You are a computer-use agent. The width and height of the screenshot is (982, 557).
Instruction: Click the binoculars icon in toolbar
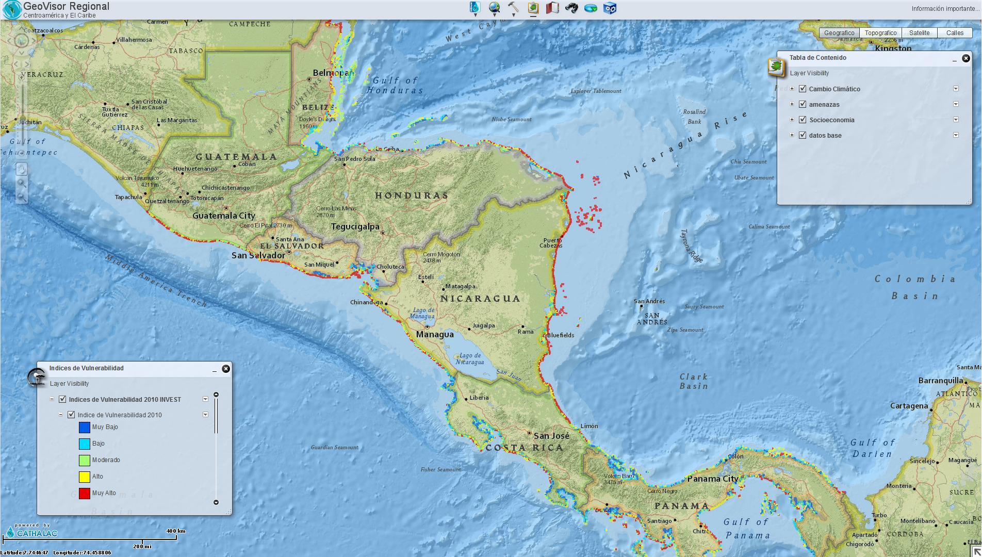(571, 8)
